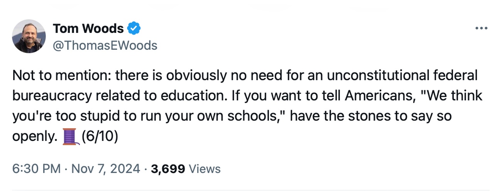Click the 3,699 view count number

pos(169,168)
